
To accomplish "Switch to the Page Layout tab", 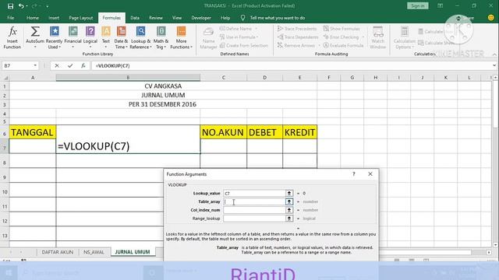I will click(x=81, y=18).
